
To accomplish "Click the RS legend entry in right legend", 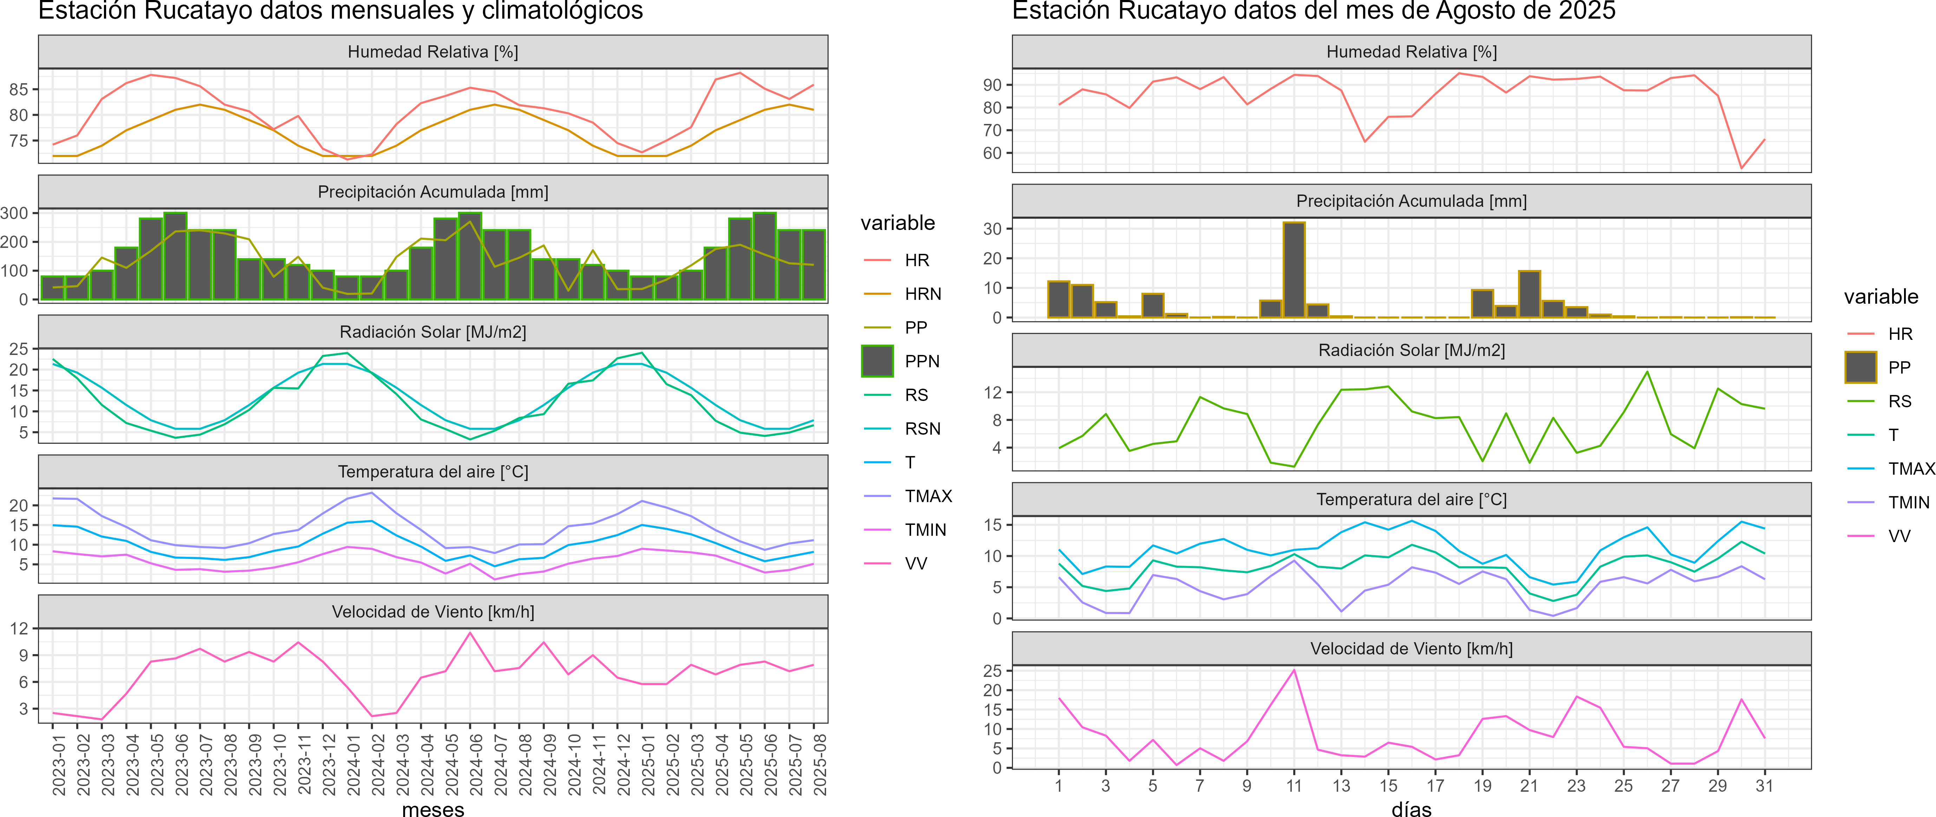I will coord(1899,401).
